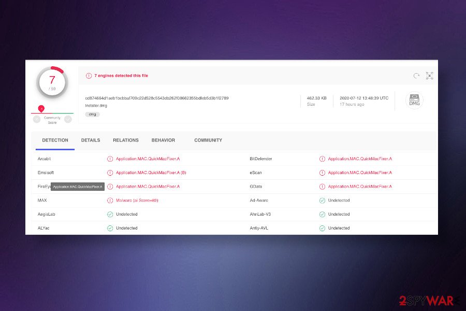Click the Antiy-AVL undetected checkmark icon
The height and width of the screenshot is (311, 466).
click(322, 228)
